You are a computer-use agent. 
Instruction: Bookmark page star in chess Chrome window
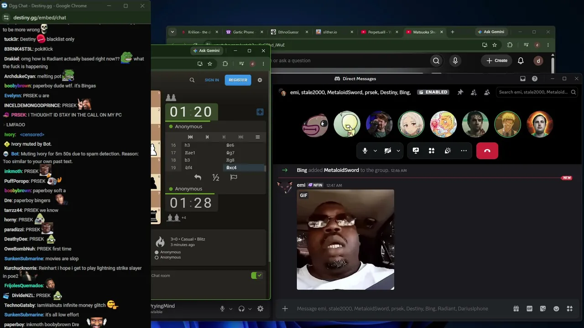pyautogui.click(x=210, y=64)
